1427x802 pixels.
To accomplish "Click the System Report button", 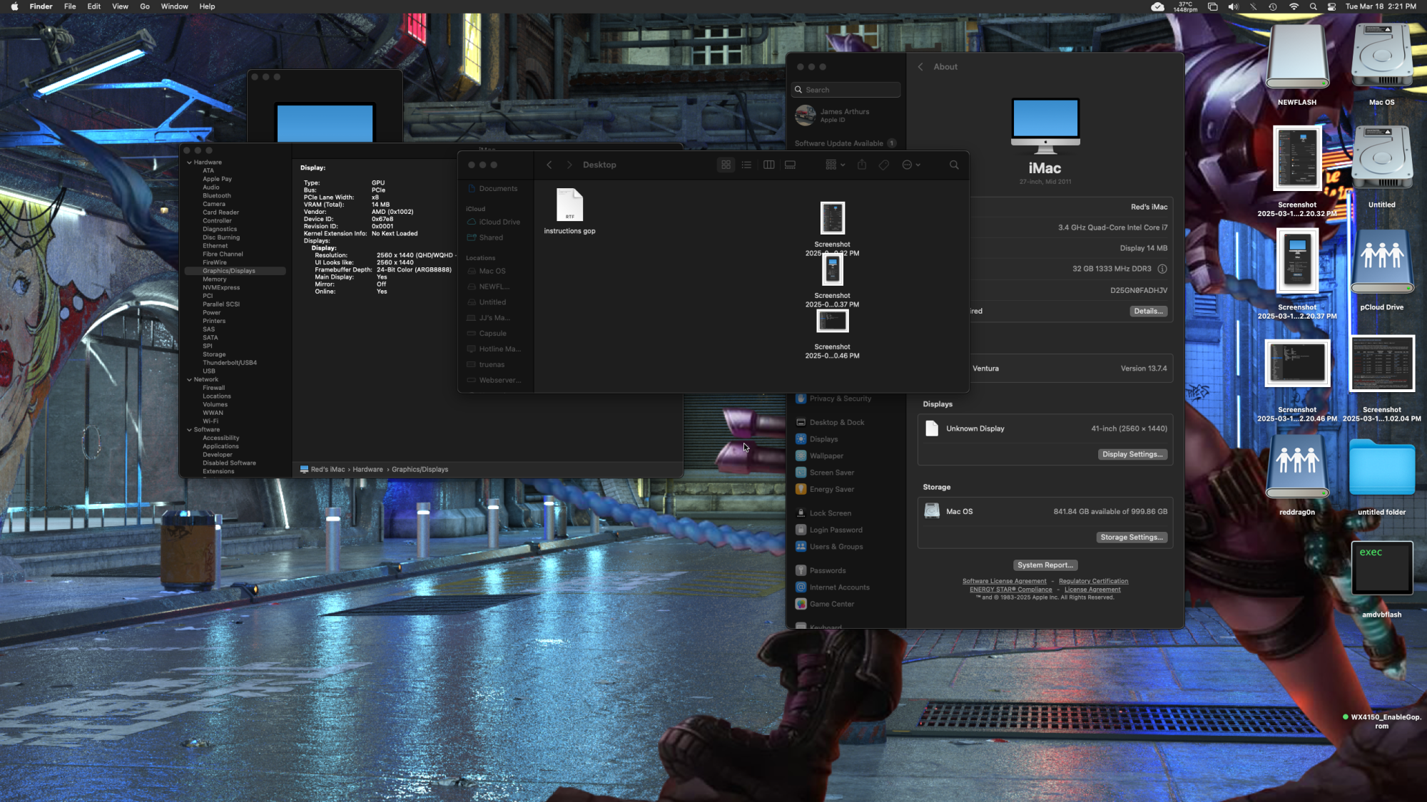I will [x=1045, y=565].
